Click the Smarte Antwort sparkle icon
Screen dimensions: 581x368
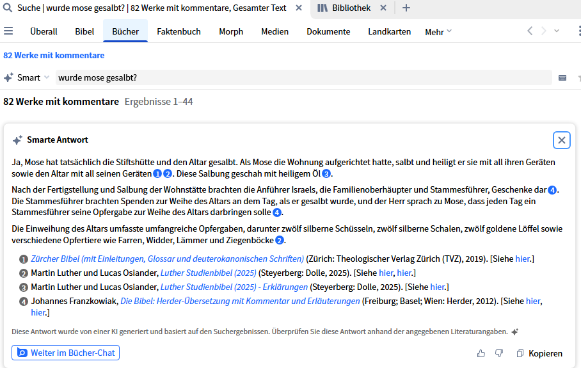point(17,140)
